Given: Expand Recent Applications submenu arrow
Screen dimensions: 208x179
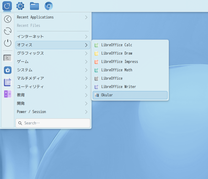Looking at the screenshot, I should click(86, 17).
